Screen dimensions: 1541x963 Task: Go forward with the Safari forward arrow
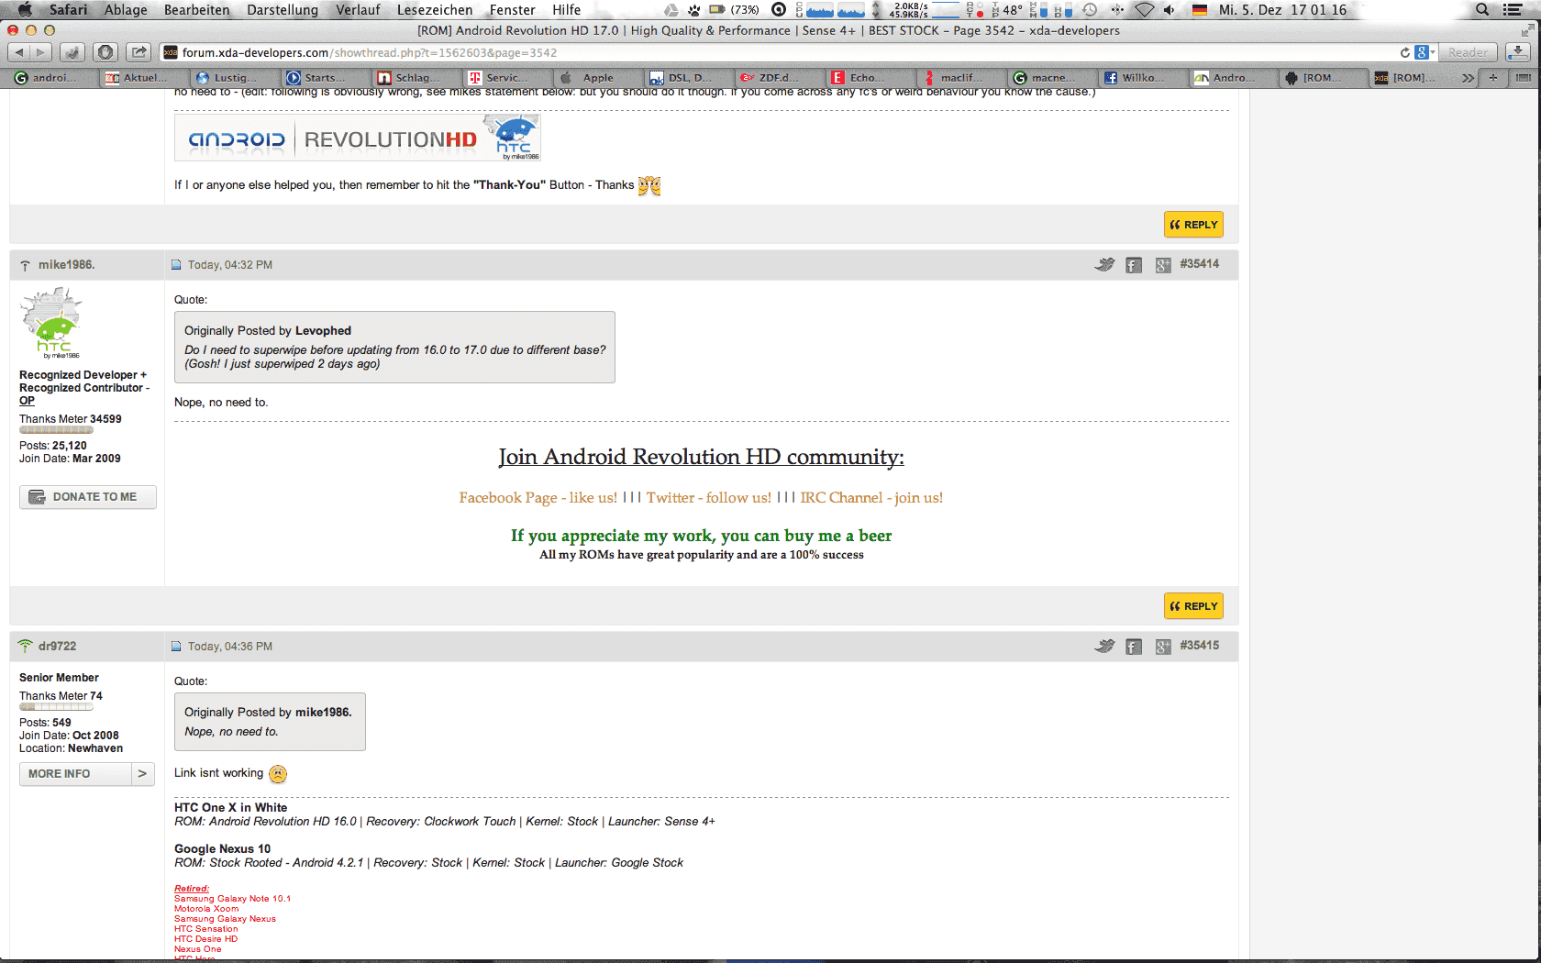point(40,52)
